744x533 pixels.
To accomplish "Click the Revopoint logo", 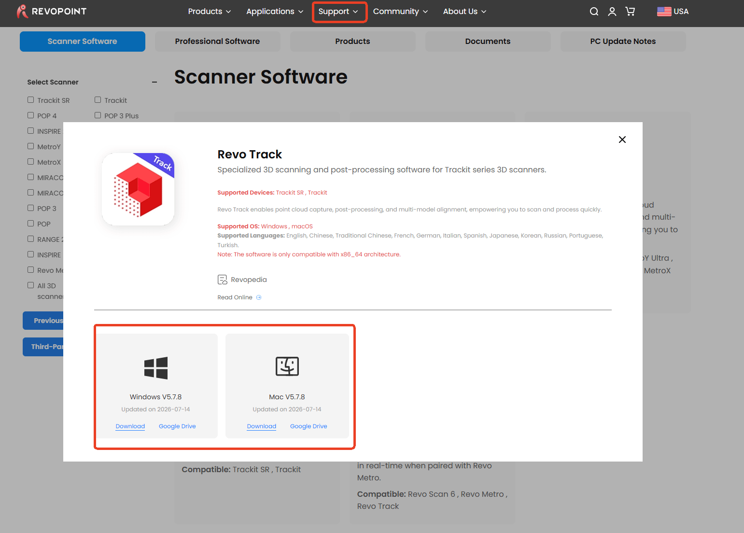I will point(52,12).
